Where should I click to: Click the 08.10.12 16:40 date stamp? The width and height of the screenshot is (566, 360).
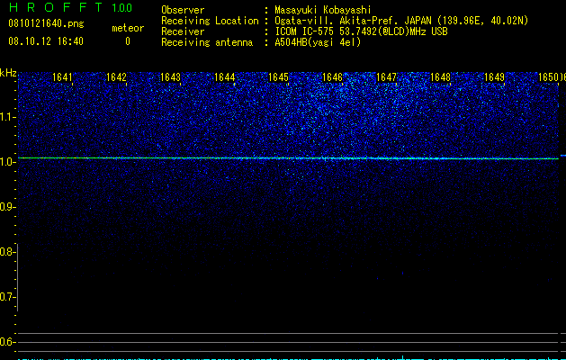pyautogui.click(x=46, y=41)
